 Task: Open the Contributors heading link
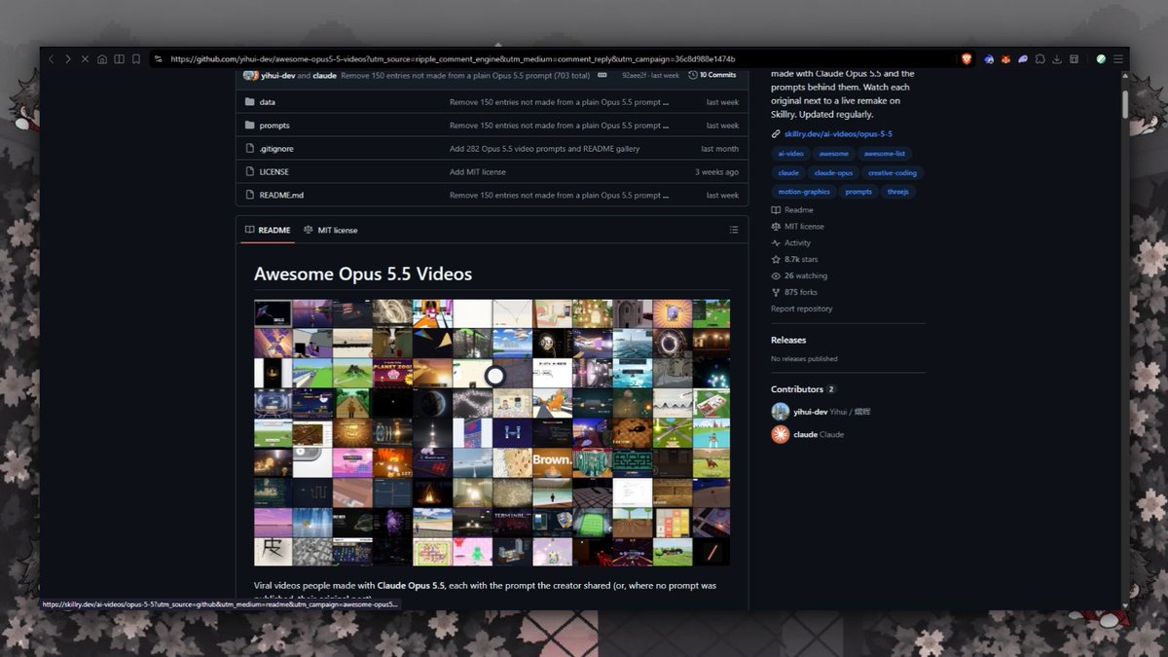[797, 389]
